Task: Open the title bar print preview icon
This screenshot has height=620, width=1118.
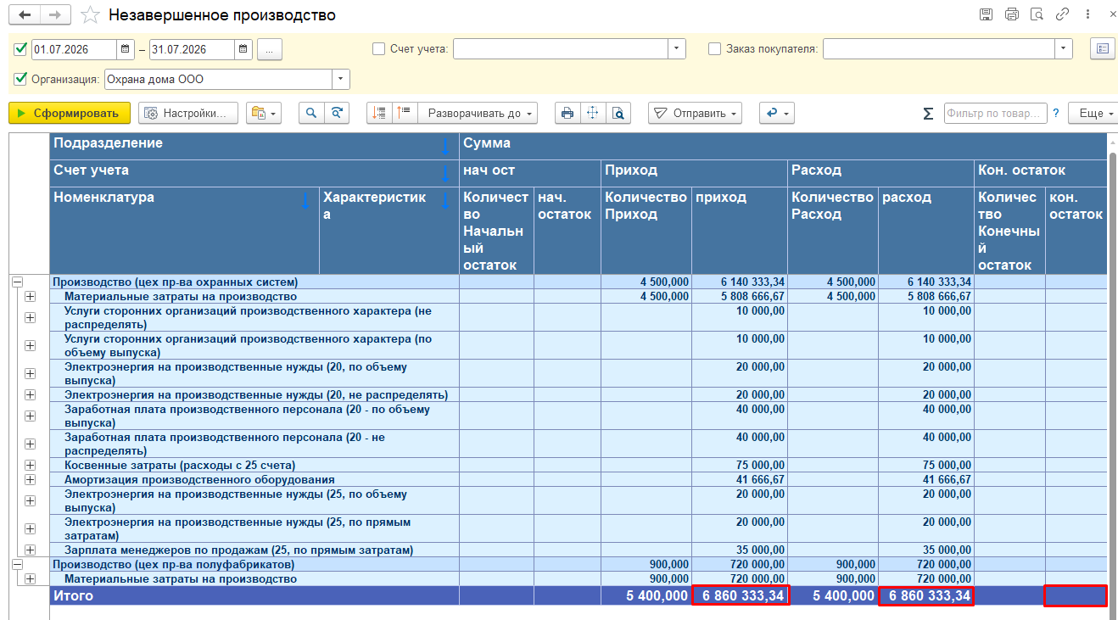Action: pos(1037,14)
